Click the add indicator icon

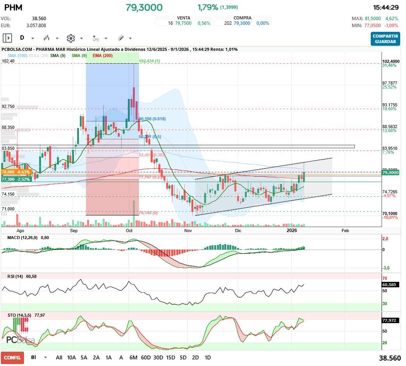coord(96,38)
